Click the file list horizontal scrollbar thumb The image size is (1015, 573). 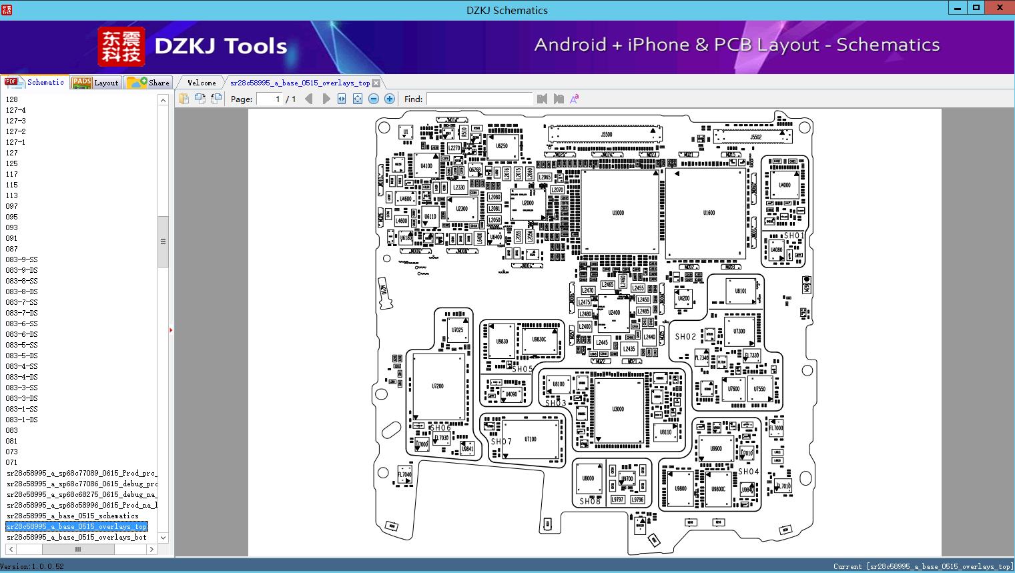pyautogui.click(x=78, y=549)
